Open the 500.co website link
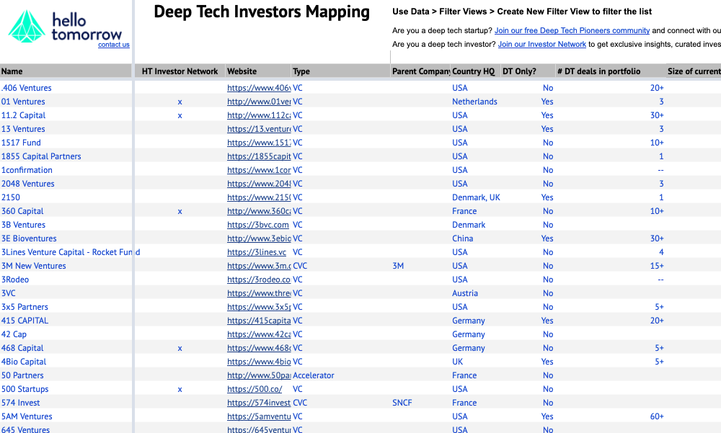The width and height of the screenshot is (721, 433). 255,389
